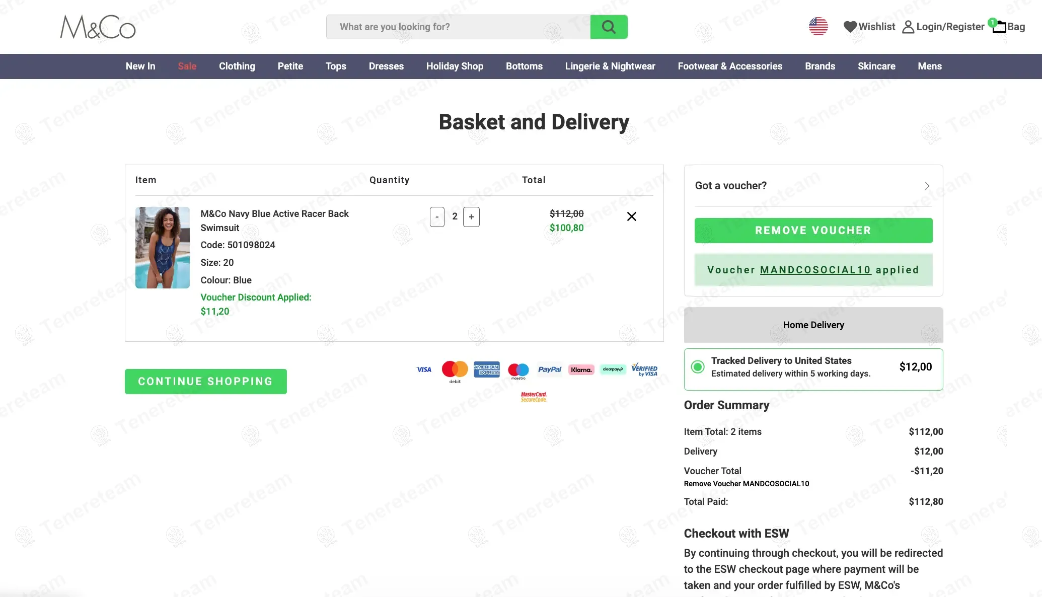The width and height of the screenshot is (1042, 597).
Task: Open the swimsuit product thumbnail
Action: point(163,248)
